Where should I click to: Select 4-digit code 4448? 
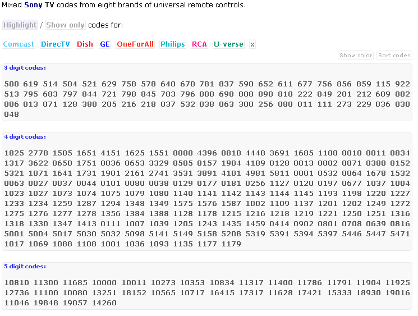point(255,153)
